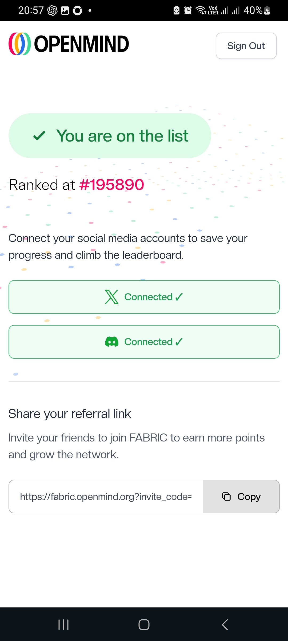The height and width of the screenshot is (641, 288).
Task: Click the OpenMind logo
Action: (x=69, y=44)
